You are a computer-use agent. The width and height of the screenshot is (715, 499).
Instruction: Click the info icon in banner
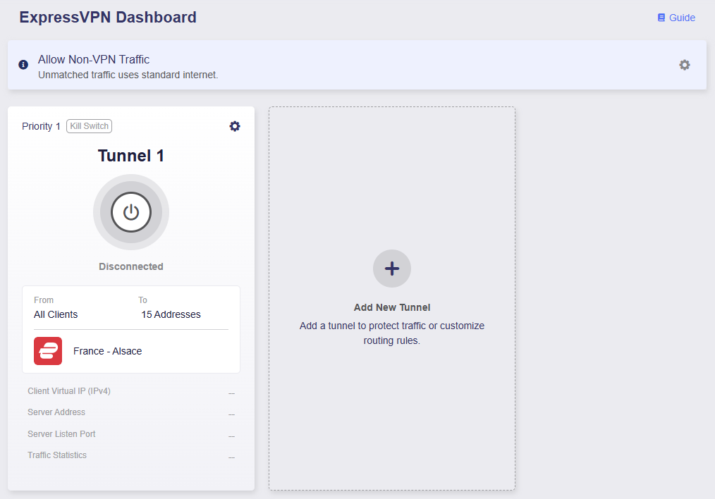coord(23,65)
